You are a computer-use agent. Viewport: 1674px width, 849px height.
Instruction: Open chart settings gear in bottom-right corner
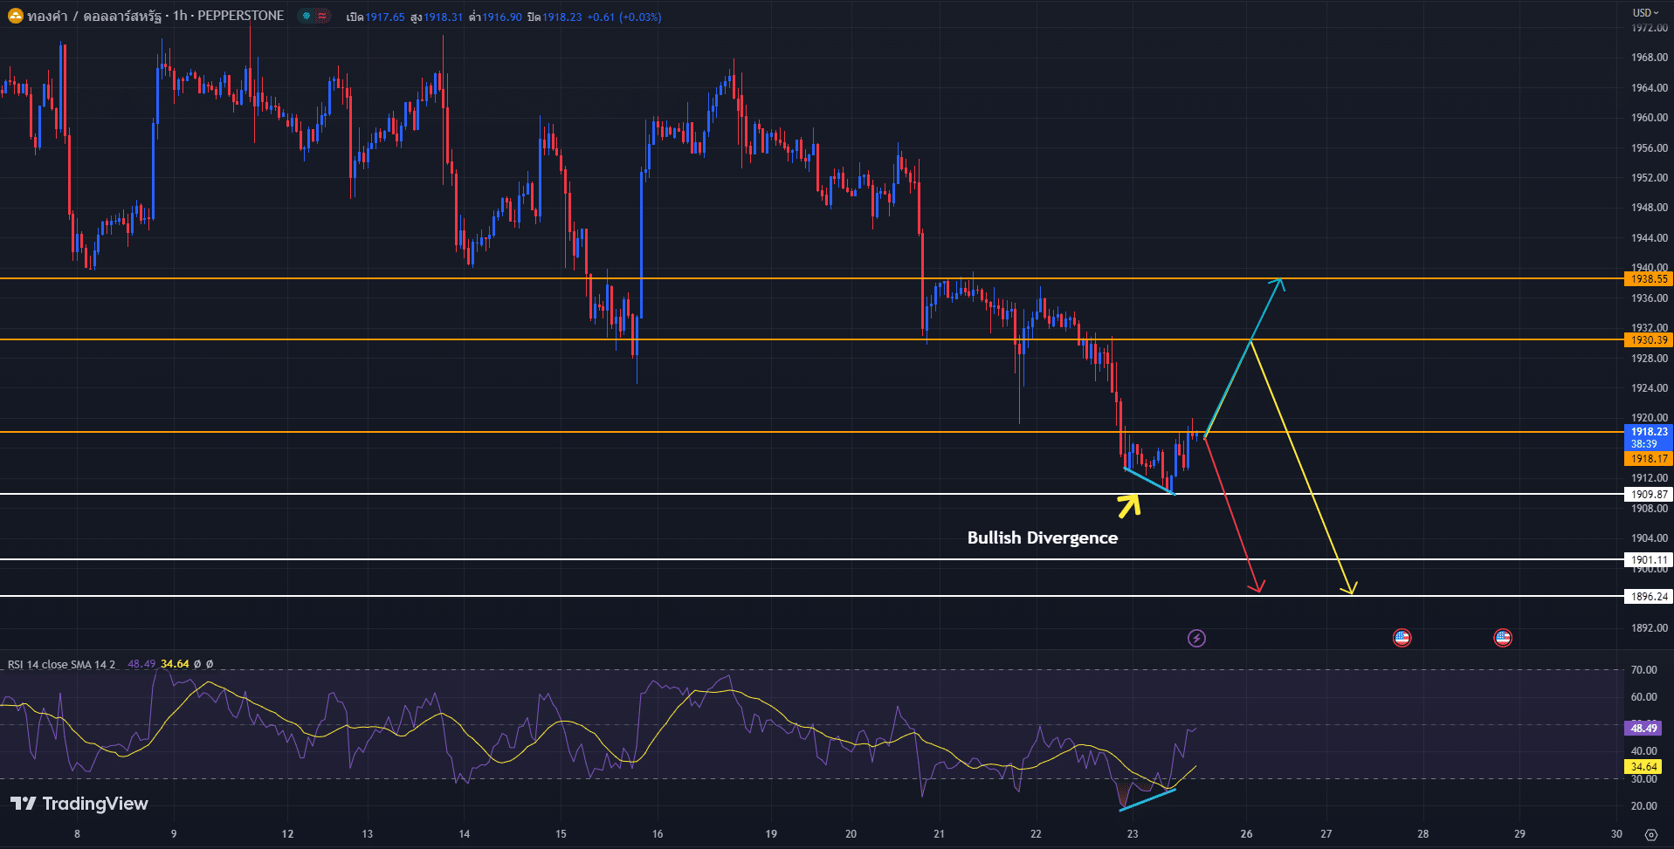pos(1650,834)
